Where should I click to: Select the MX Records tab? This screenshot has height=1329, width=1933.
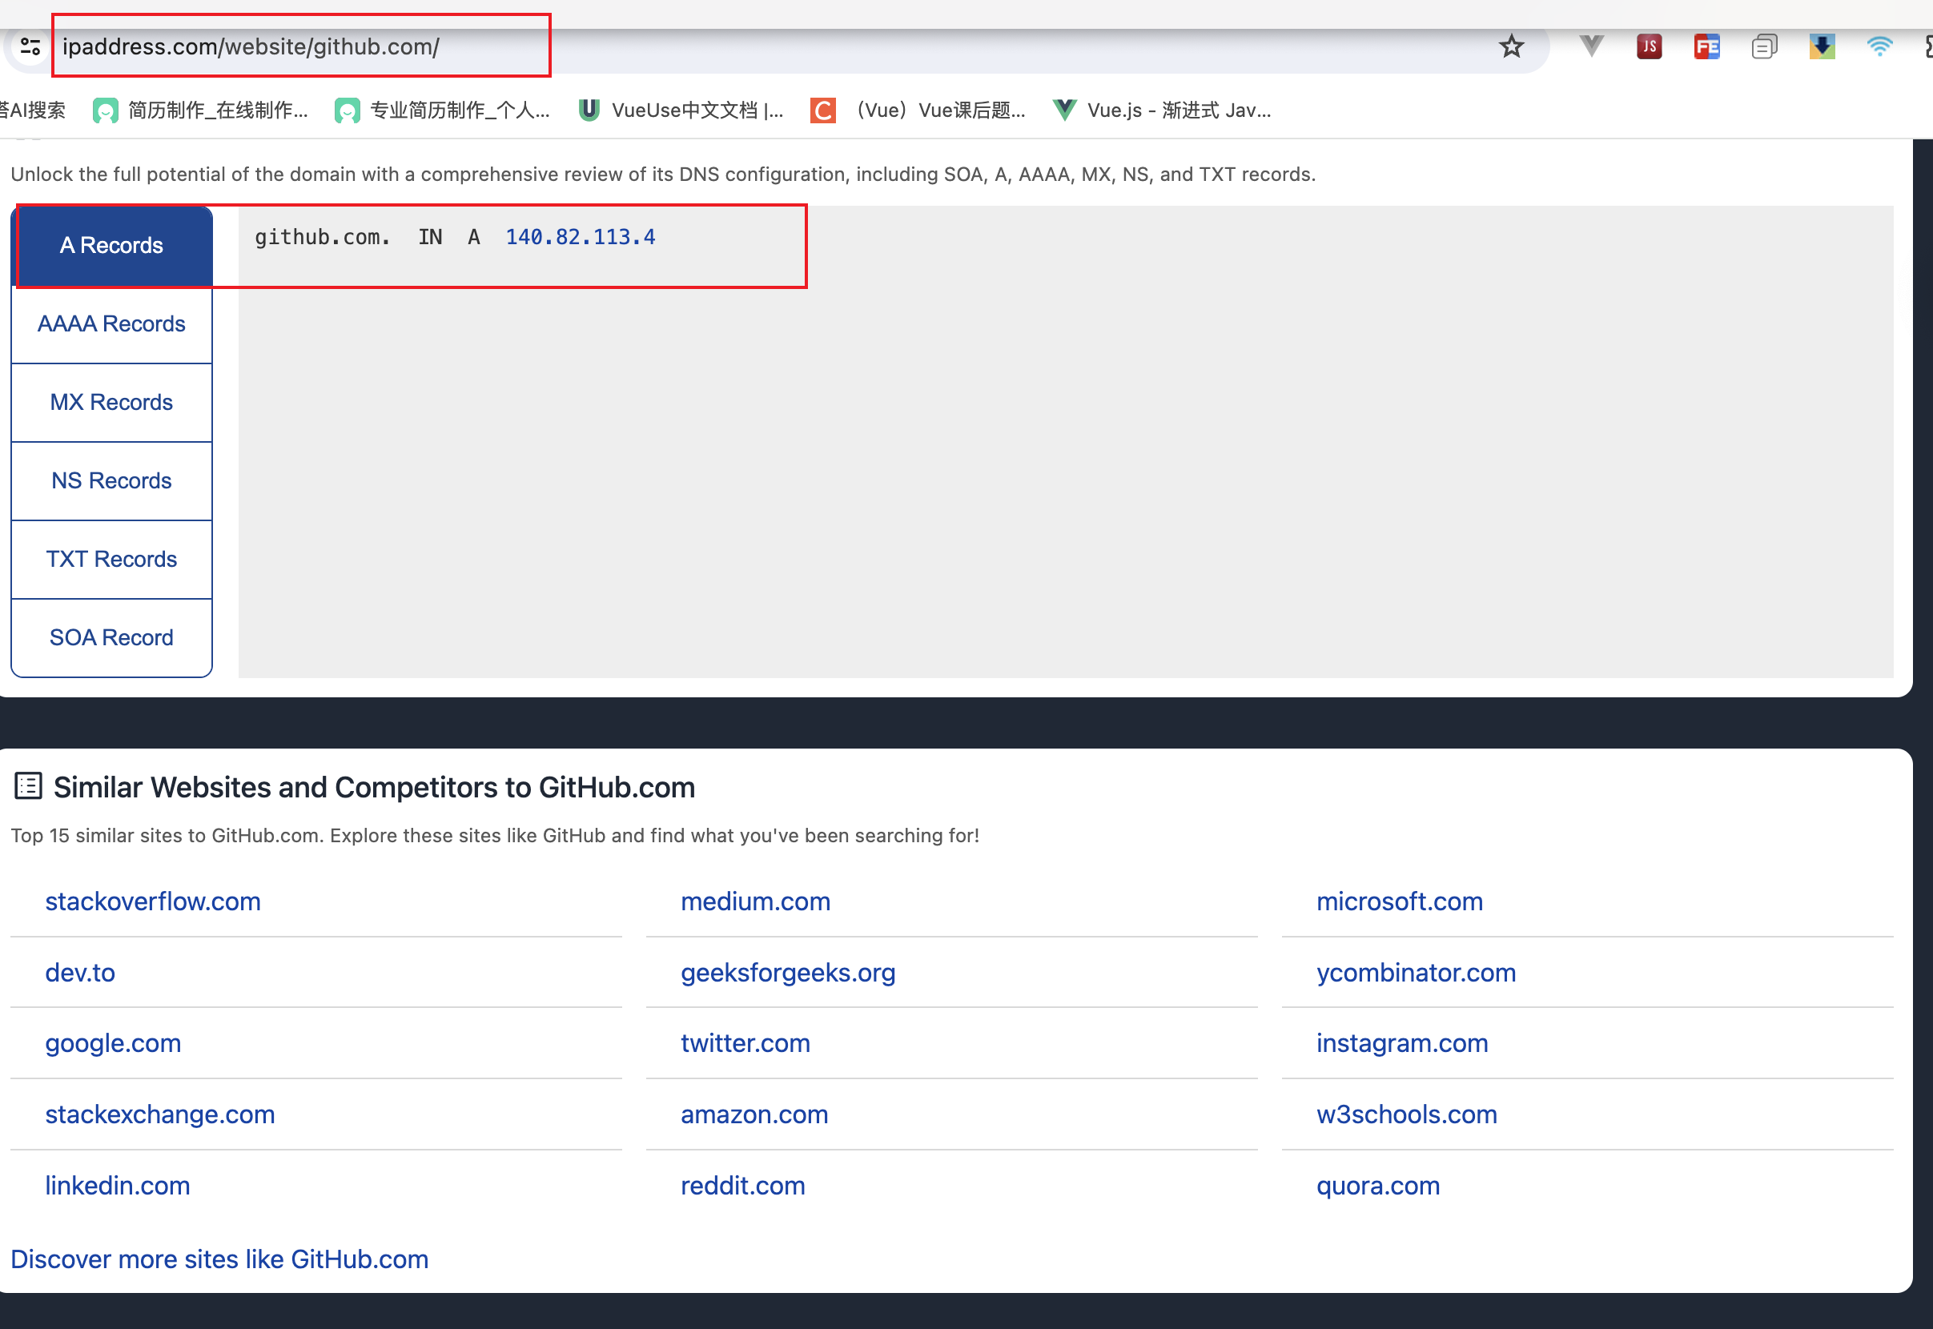point(111,402)
